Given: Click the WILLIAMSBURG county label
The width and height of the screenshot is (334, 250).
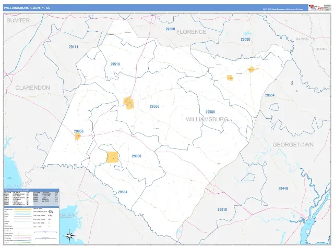Looking at the screenshot, I should click(207, 119).
